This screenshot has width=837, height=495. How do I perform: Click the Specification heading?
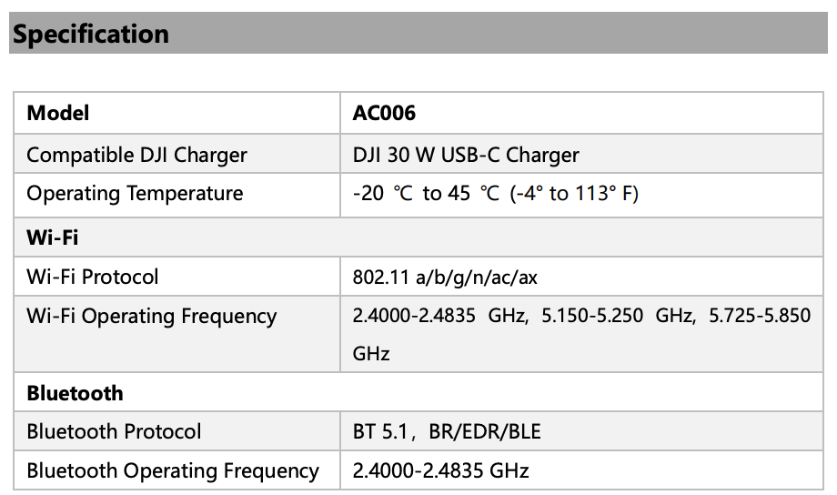(x=91, y=35)
